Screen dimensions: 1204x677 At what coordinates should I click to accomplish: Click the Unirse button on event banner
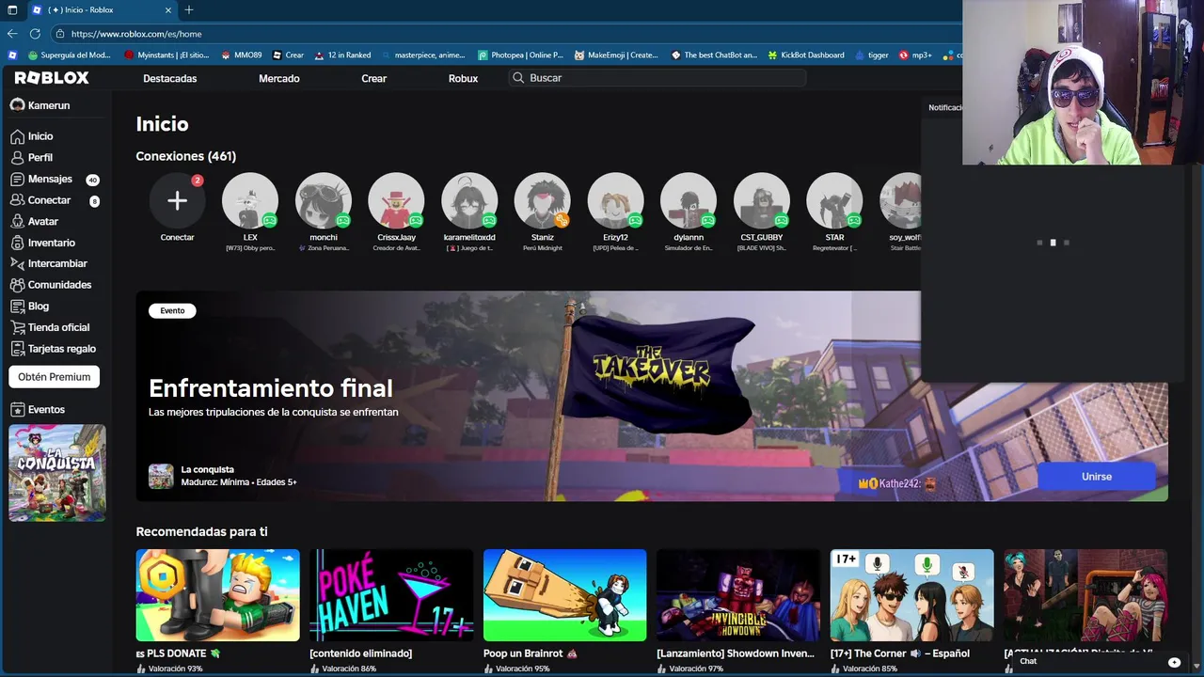click(x=1096, y=477)
